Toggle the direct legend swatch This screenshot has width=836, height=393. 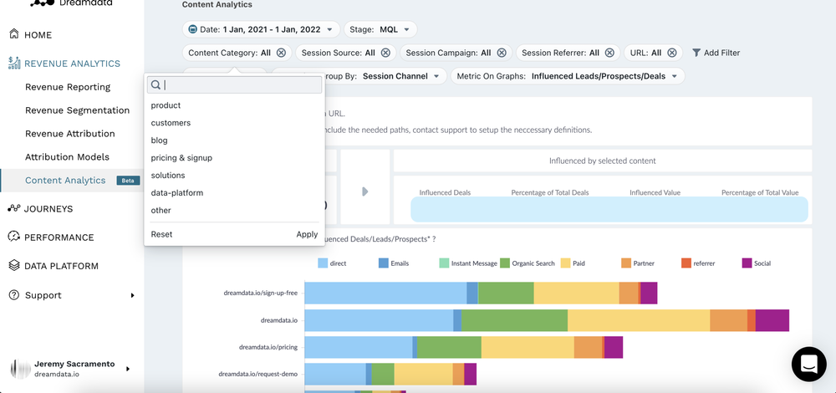click(x=322, y=263)
